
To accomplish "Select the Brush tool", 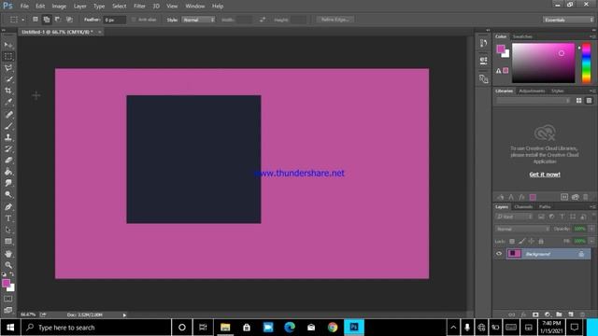I will point(8,126).
